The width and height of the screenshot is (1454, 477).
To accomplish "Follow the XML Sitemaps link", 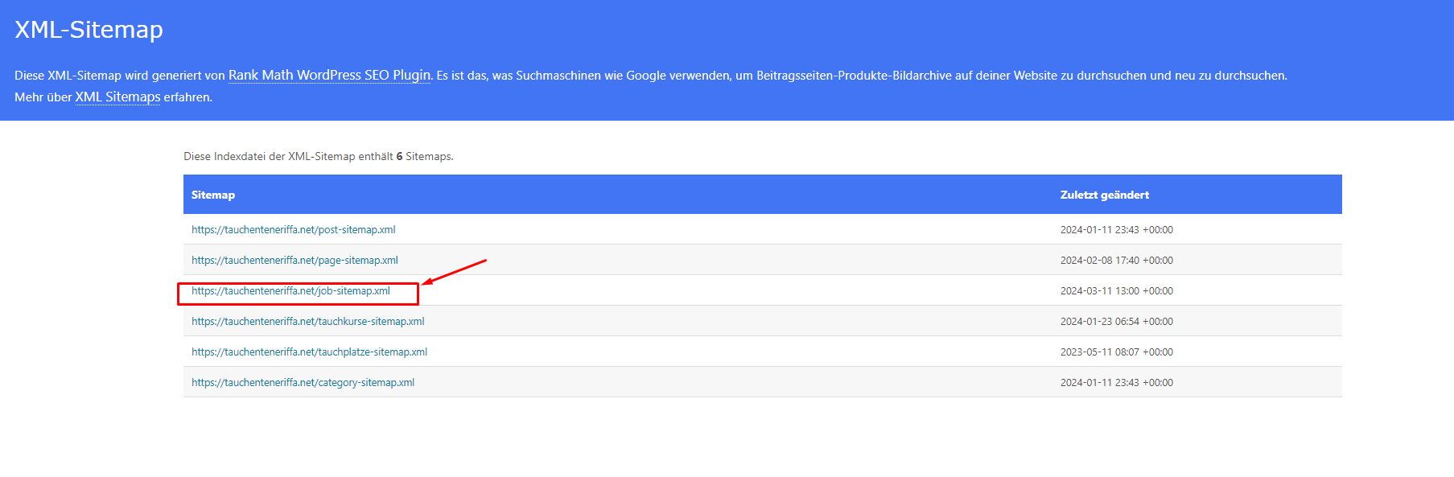I will tap(117, 97).
